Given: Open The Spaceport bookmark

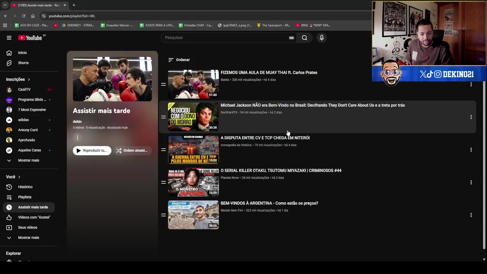Looking at the screenshot, I should tap(274, 25).
